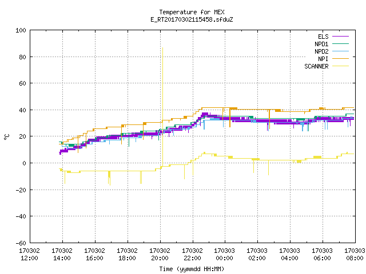
Task: Select the ELS legend label
Action: tap(323, 37)
